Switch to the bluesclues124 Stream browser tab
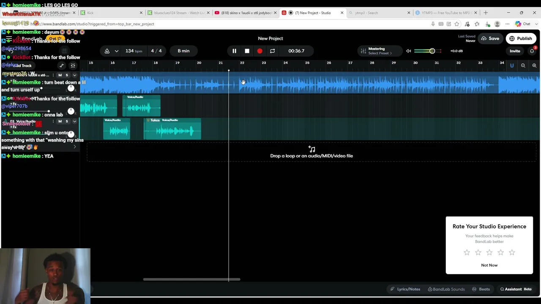This screenshot has width=541, height=304. pyautogui.click(x=178, y=13)
